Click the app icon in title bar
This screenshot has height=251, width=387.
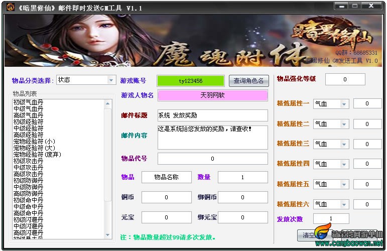pos(10,7)
